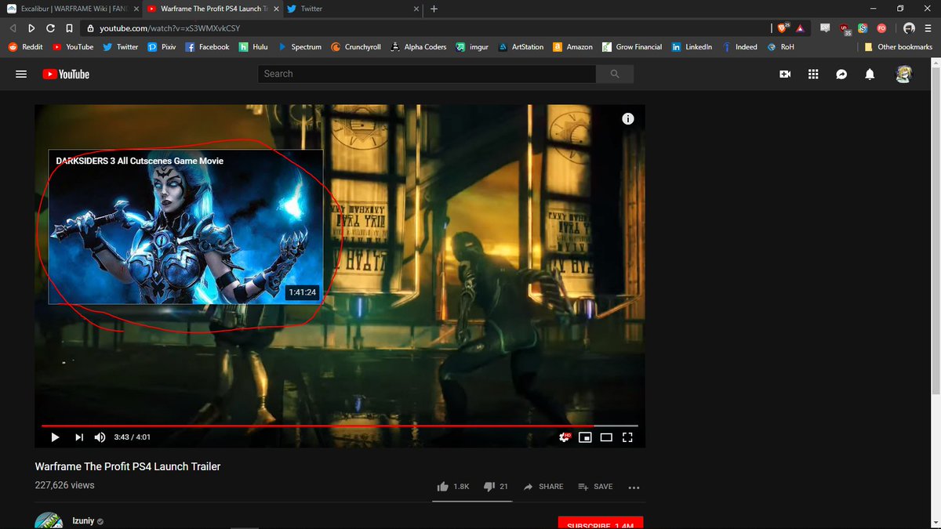
Task: Open video settings gear
Action: coord(564,437)
